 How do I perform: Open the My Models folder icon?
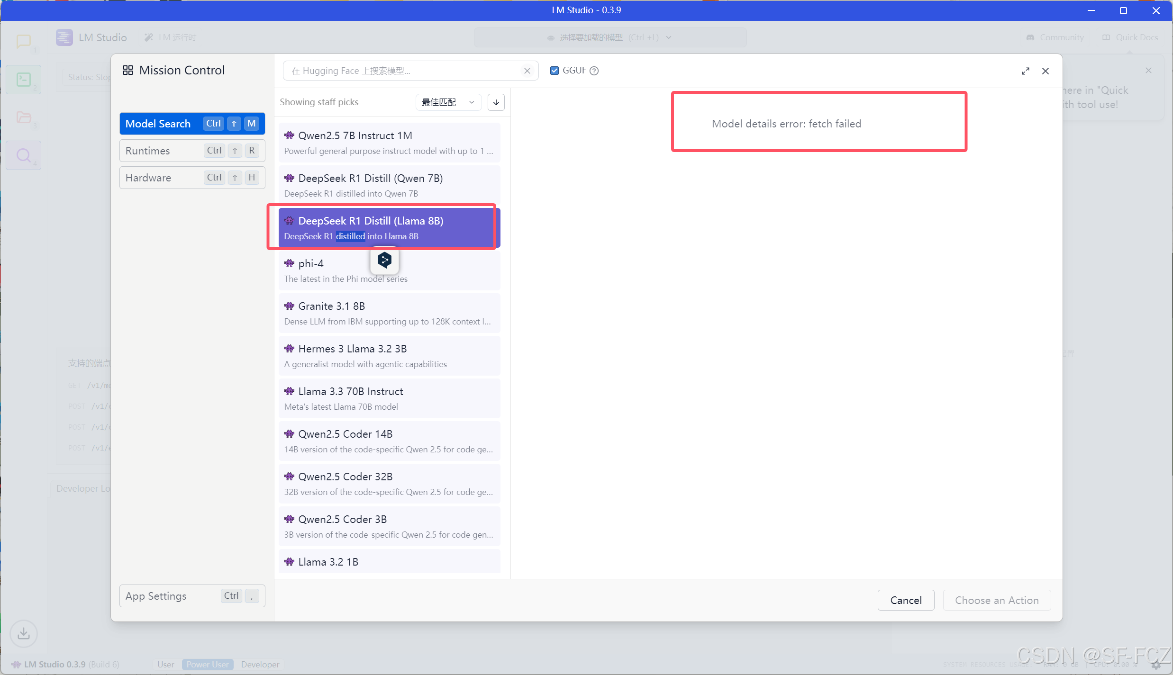tap(23, 117)
